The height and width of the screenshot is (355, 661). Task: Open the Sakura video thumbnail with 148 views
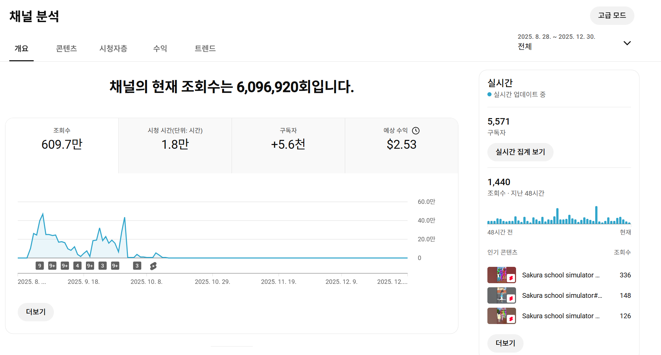501,295
